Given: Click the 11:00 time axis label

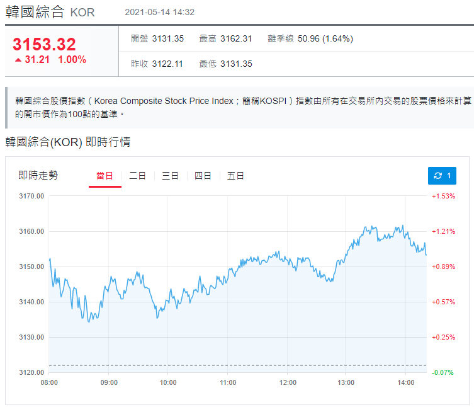Looking at the screenshot, I should (228, 383).
